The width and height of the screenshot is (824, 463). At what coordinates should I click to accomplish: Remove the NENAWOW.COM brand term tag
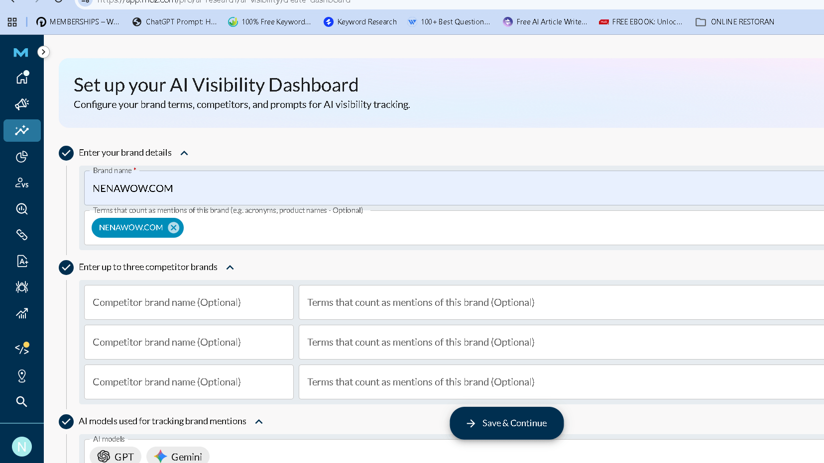pos(173,228)
